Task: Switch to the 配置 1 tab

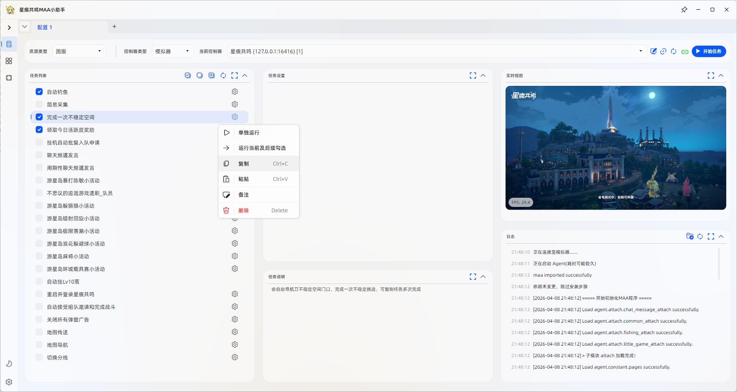Action: [x=45, y=27]
